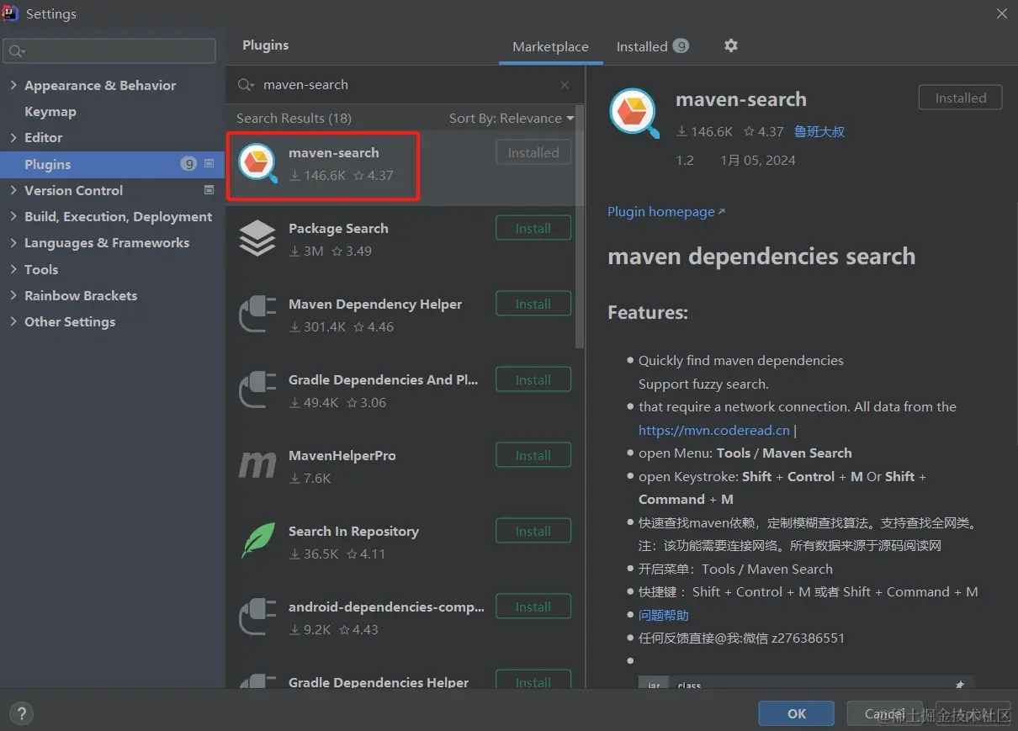Switch to the Installed tab

coord(652,47)
